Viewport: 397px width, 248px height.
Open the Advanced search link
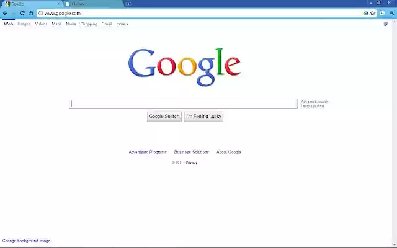pos(314,102)
